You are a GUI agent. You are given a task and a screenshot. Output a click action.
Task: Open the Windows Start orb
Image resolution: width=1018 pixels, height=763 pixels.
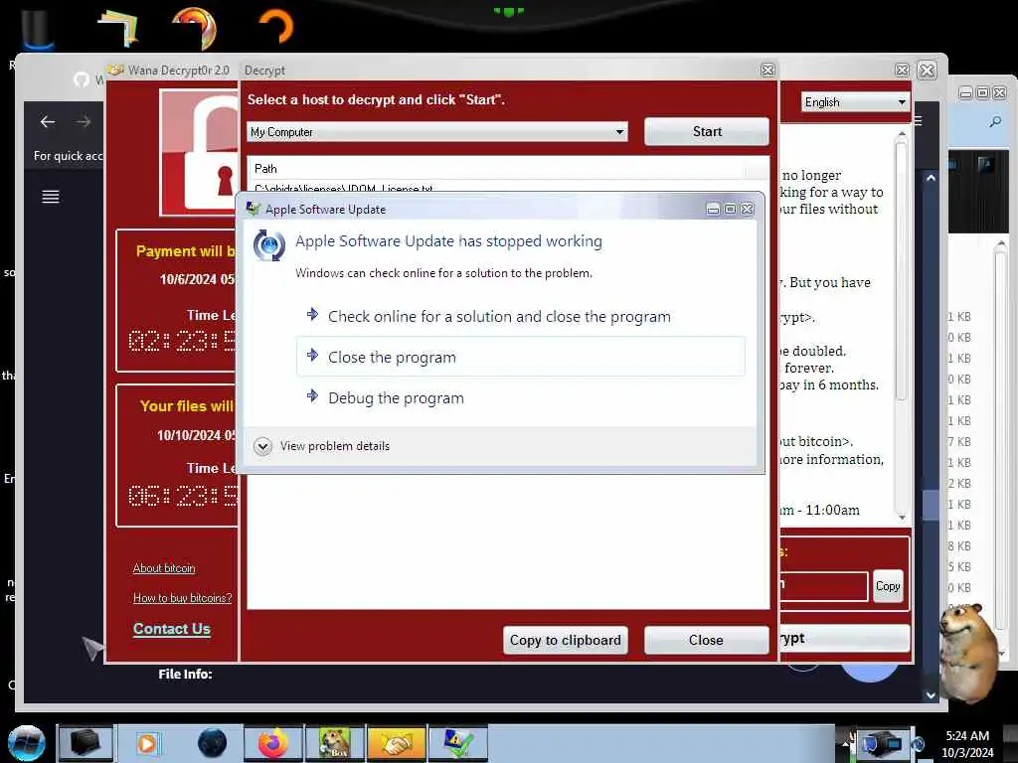click(27, 743)
